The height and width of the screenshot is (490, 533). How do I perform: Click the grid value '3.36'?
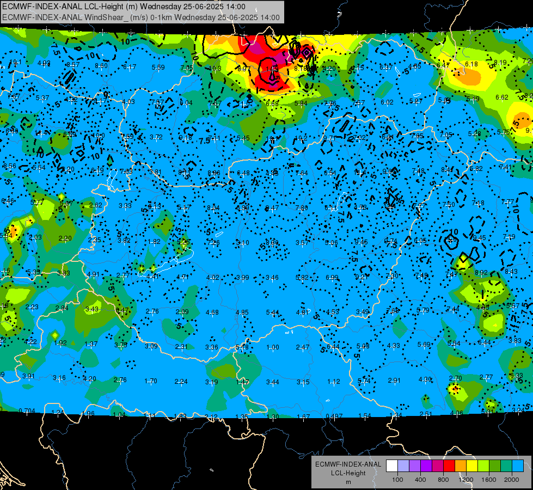click(x=212, y=347)
